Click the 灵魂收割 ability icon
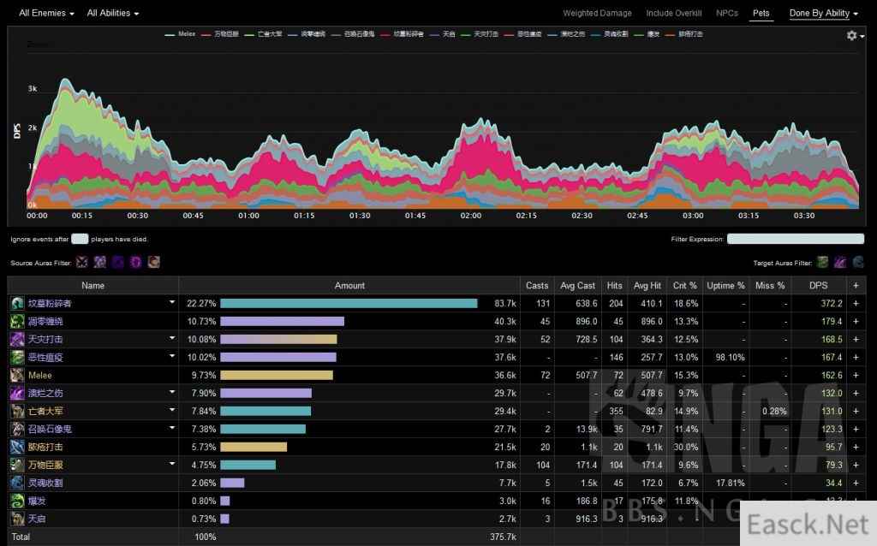 tap(17, 483)
